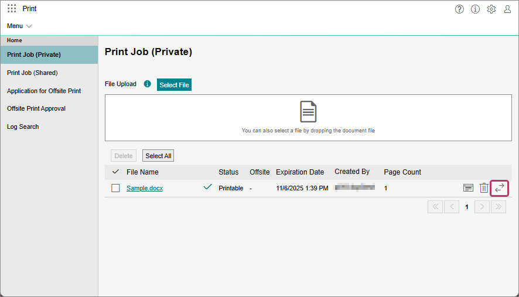Viewport: 519px width, 297px height.
Task: Click the File Upload info icon
Action: pos(147,84)
